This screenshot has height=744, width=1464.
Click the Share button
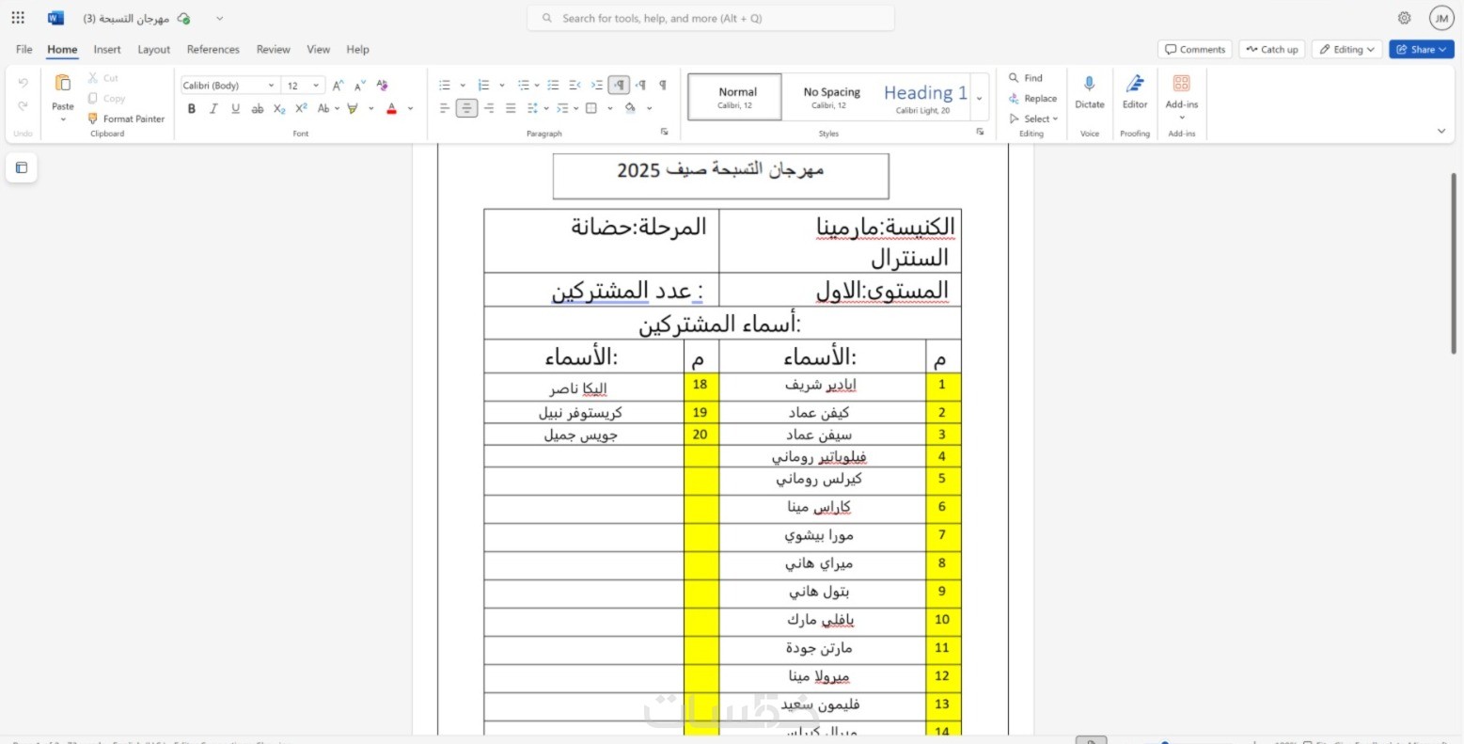pos(1422,49)
